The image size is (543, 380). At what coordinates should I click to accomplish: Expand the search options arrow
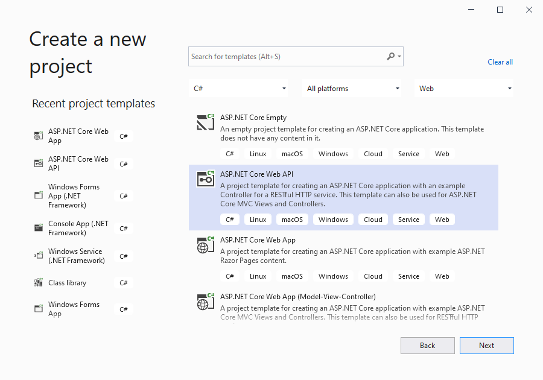[x=399, y=56]
